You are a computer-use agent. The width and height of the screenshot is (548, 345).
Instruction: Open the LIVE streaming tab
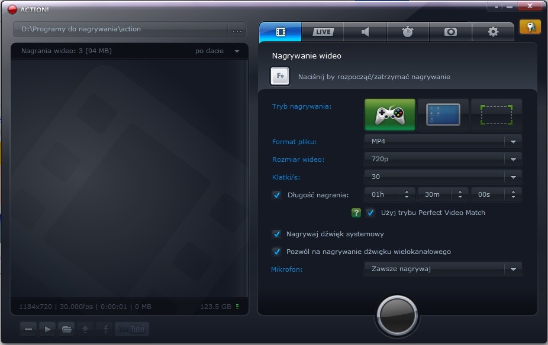tap(323, 32)
